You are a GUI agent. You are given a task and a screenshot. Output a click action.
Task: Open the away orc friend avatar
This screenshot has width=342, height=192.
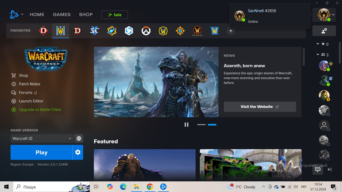(324, 95)
